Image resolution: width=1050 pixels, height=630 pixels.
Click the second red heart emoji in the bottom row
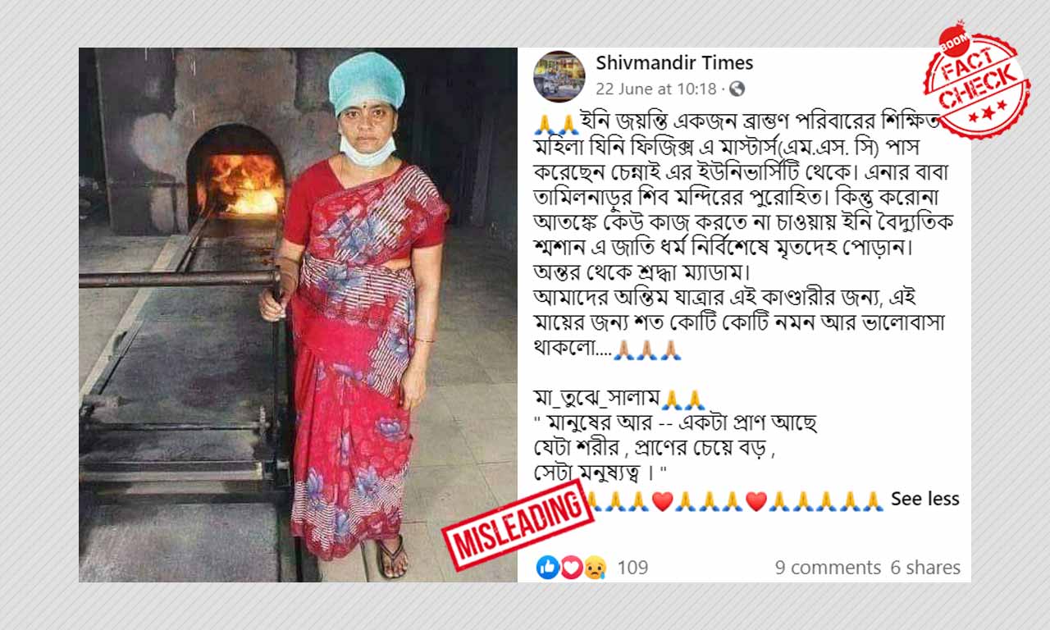tap(756, 500)
